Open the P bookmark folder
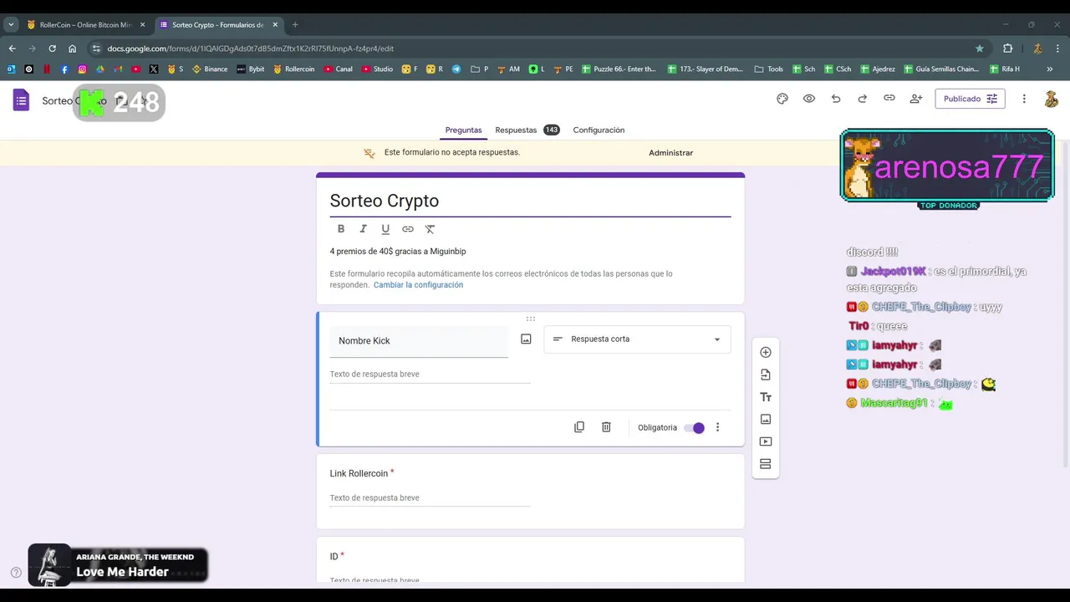Image resolution: width=1070 pixels, height=602 pixels. tap(480, 69)
